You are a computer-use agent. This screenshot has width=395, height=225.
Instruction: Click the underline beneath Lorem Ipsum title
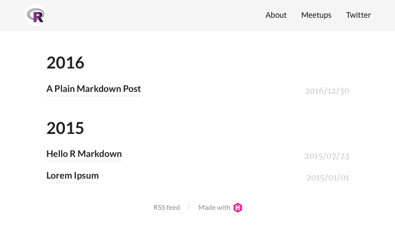(x=72, y=183)
